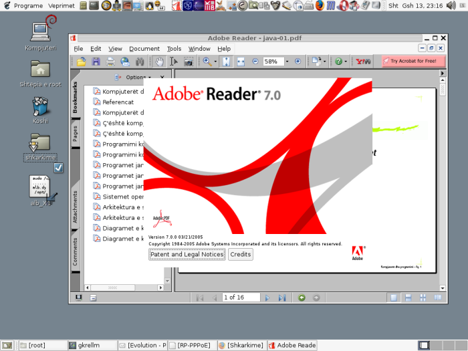Open Search with the binoculars icon
Screen dimensions: 468x351
[x=140, y=62]
